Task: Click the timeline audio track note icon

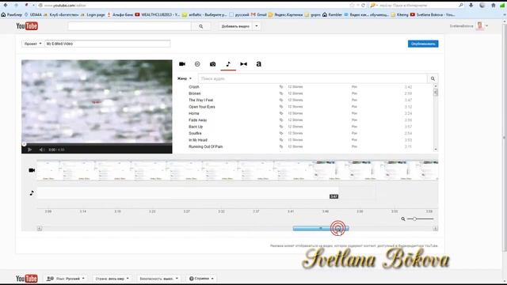Action: pos(32,193)
